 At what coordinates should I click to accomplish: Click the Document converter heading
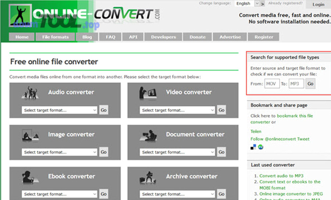(195, 135)
